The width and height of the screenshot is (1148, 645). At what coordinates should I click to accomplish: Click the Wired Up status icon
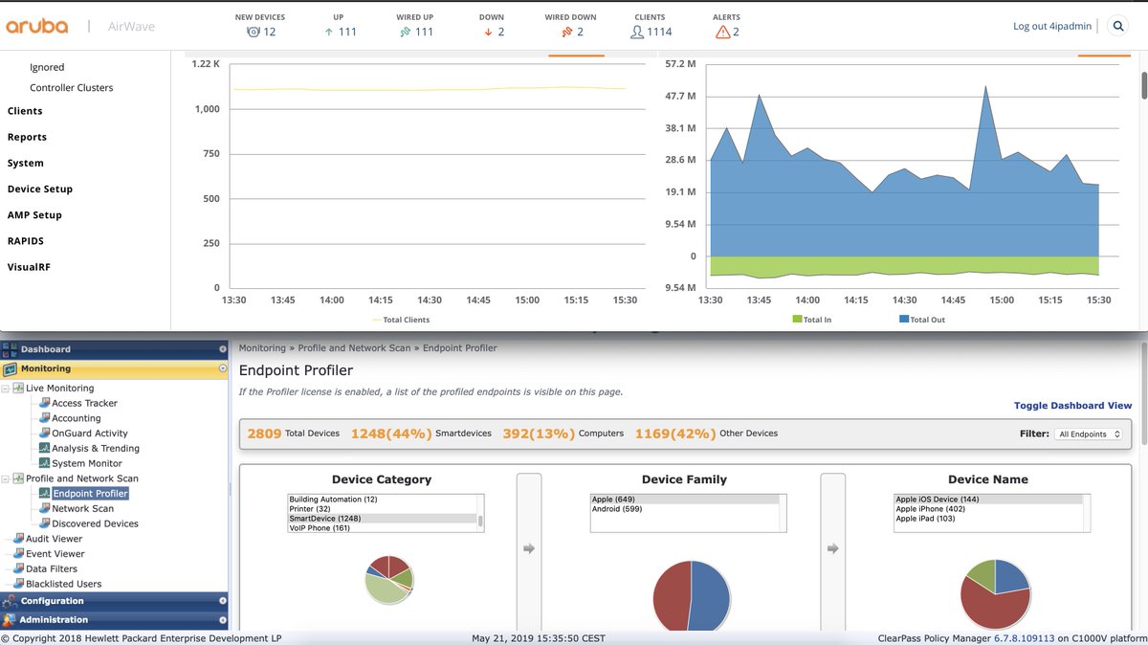click(405, 32)
